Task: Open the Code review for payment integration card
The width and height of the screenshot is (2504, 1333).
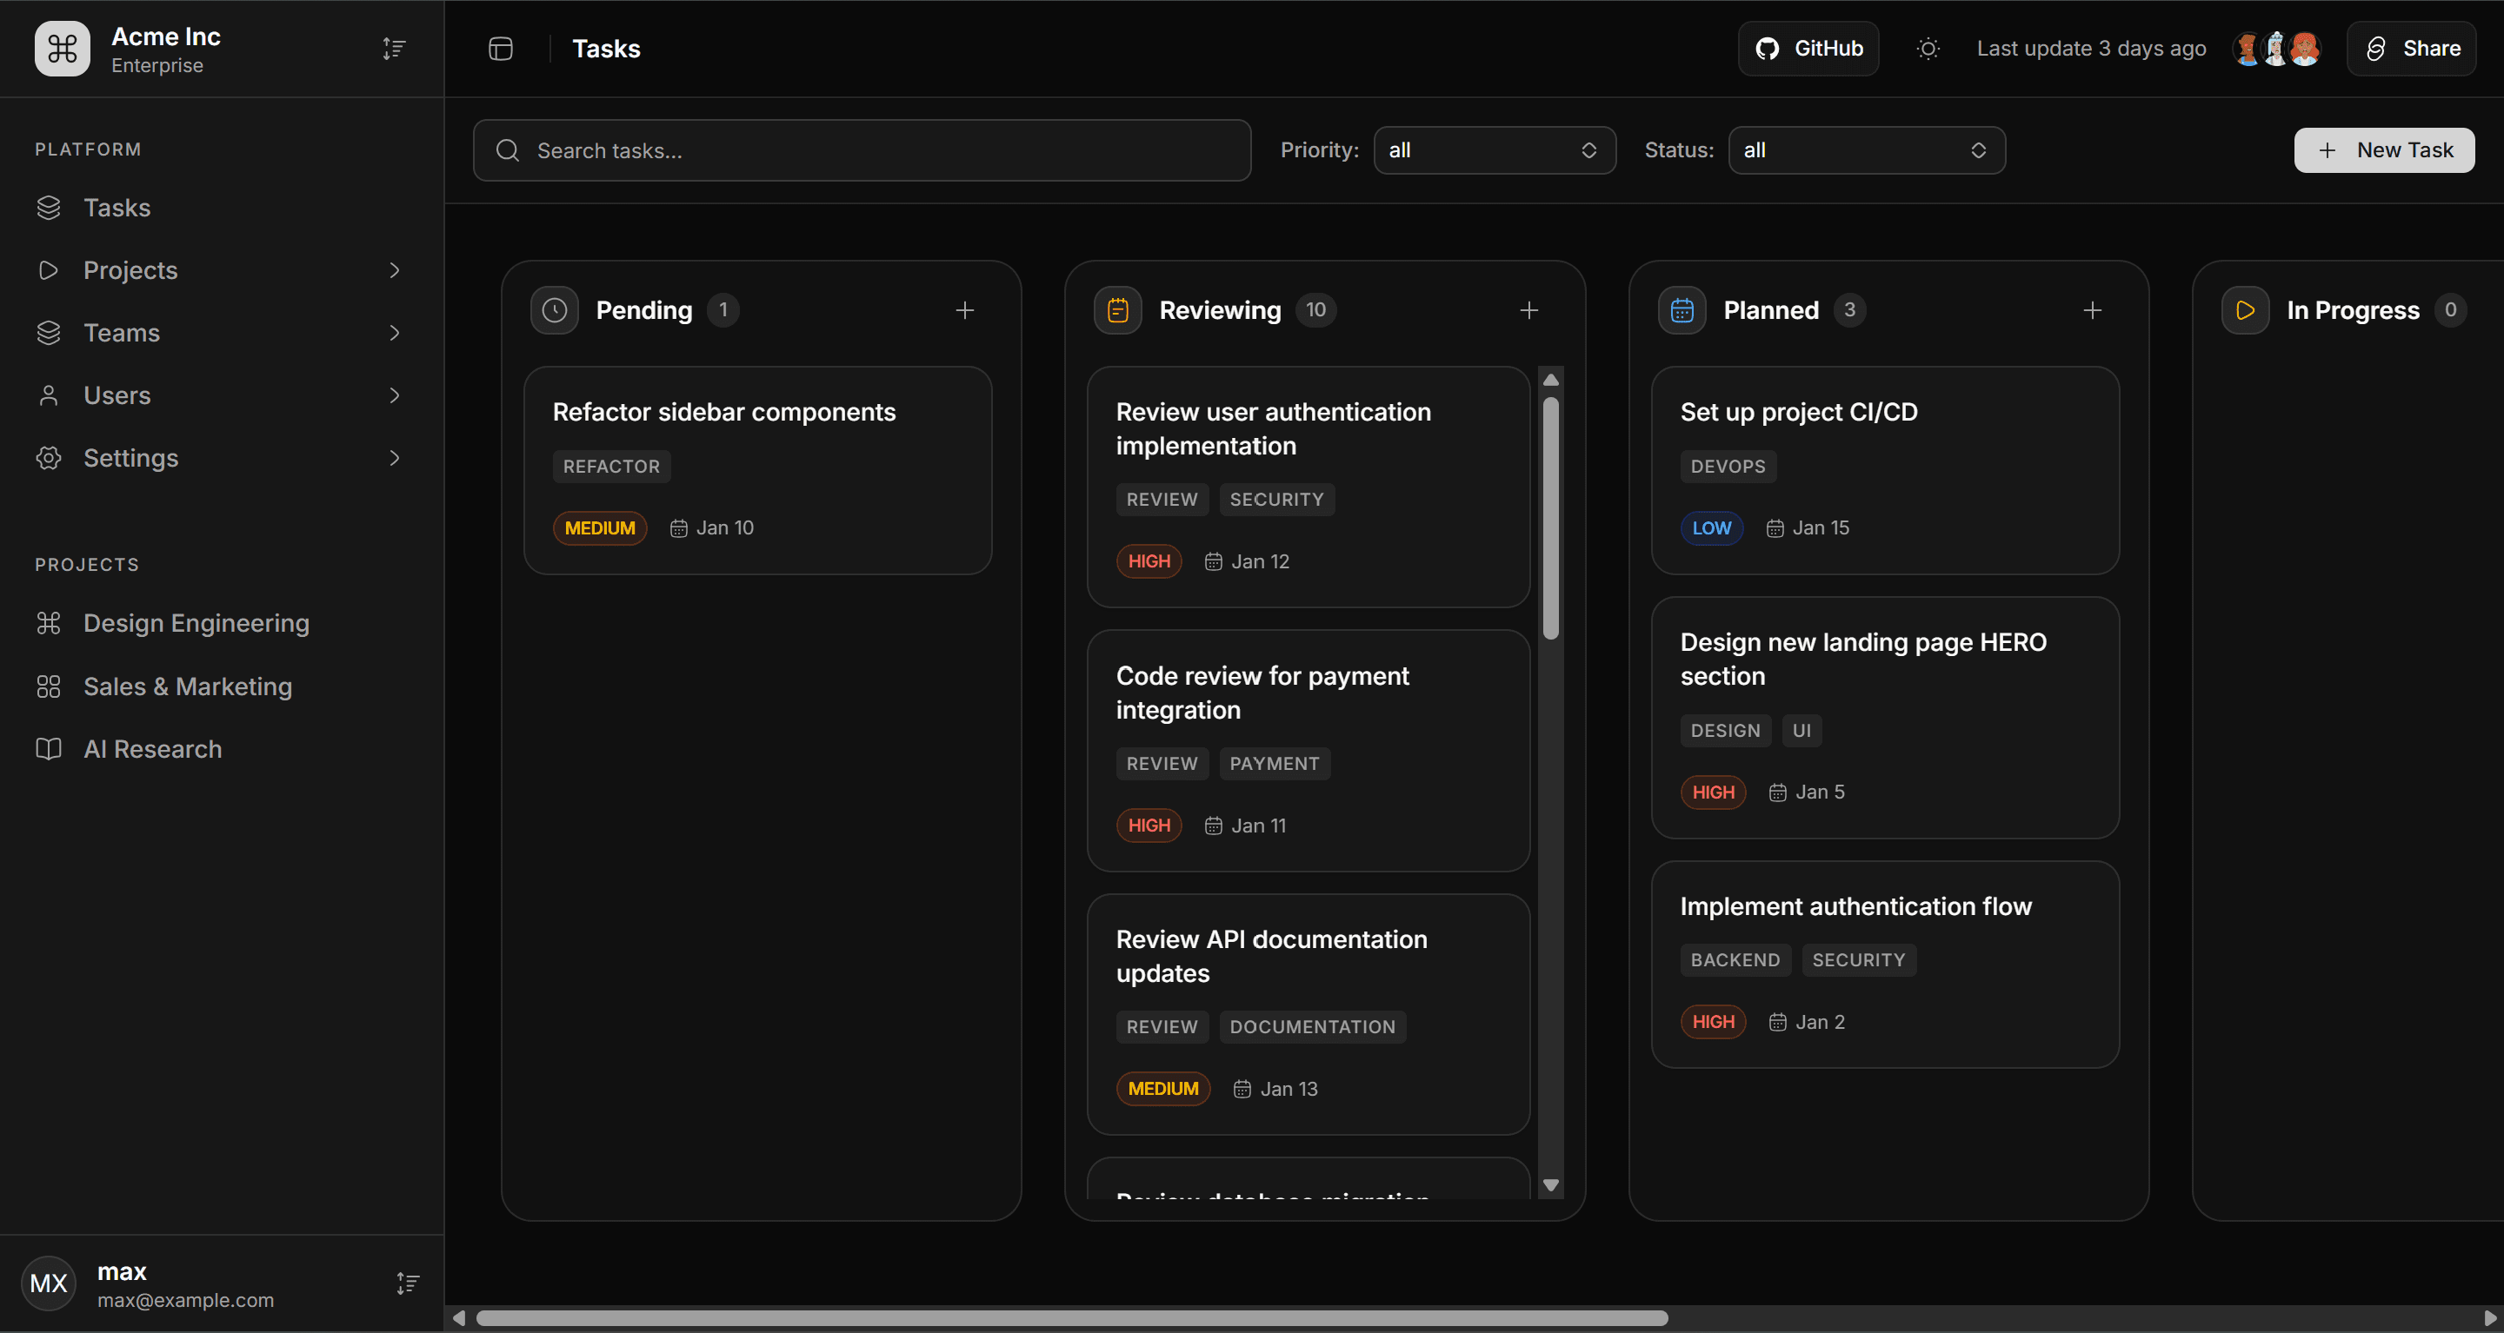Action: [x=1309, y=751]
